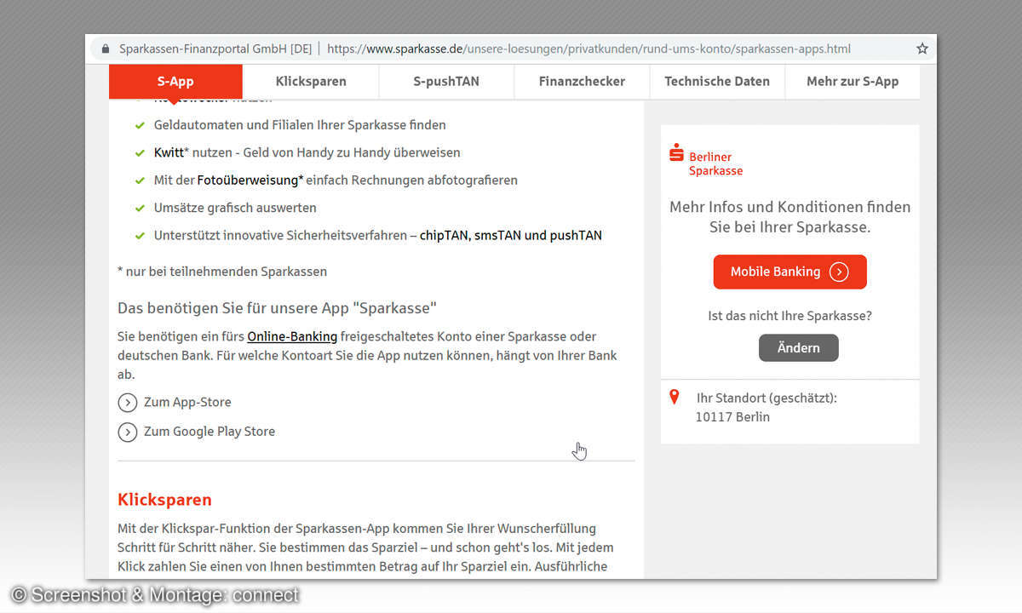Click the checkmark beside Fotoüberweisung line
The height and width of the screenshot is (613, 1022).
(x=140, y=180)
